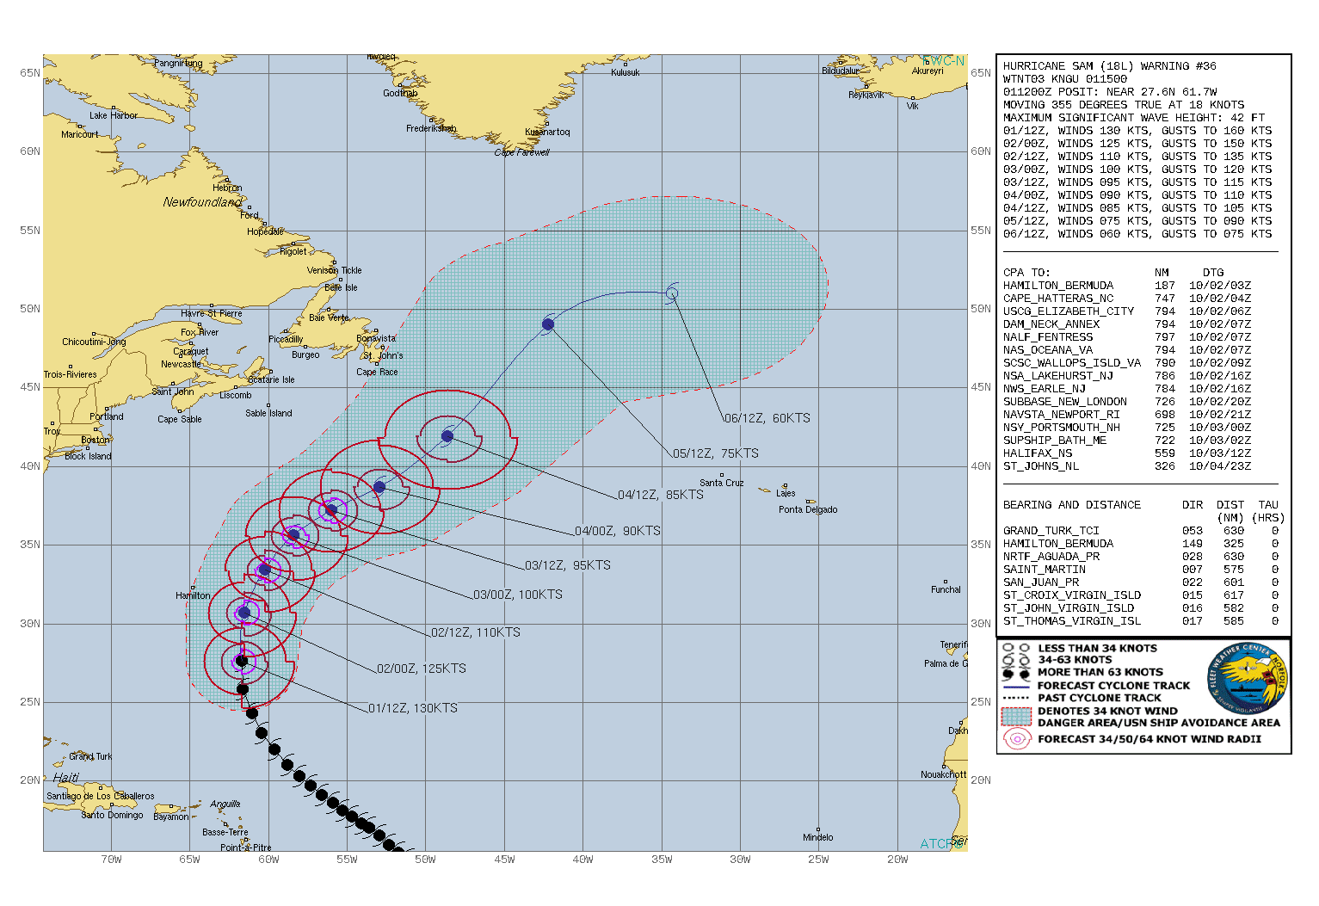This screenshot has height=906, width=1319.
Task: Click the HAMILTON_BERMUDA 149 bearing row
Action: 1141,544
